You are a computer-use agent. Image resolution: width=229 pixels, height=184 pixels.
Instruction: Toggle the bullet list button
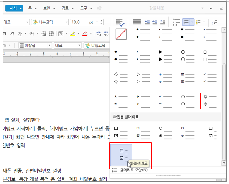tap(186, 22)
